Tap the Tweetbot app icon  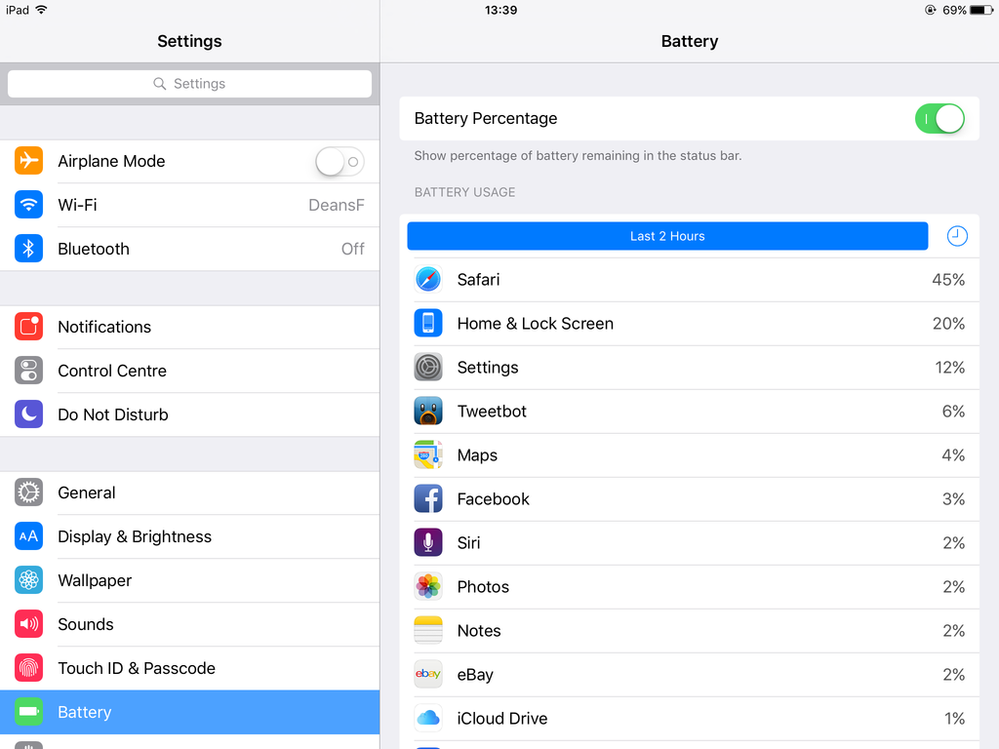[x=428, y=412]
